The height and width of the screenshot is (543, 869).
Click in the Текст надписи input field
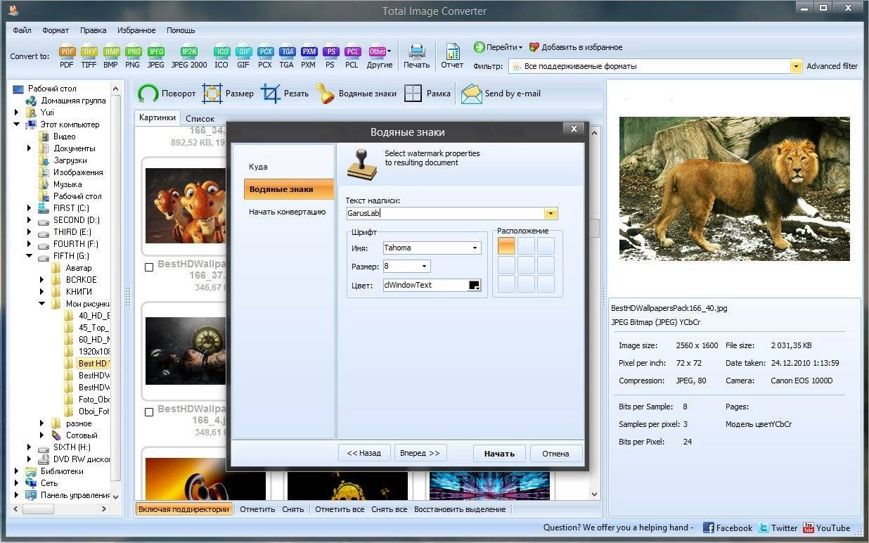[x=445, y=213]
